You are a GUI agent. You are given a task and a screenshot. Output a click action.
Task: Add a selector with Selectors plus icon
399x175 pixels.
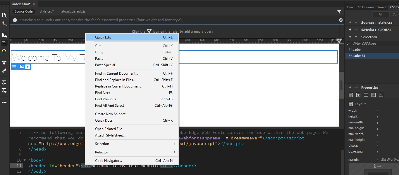coord(350,37)
